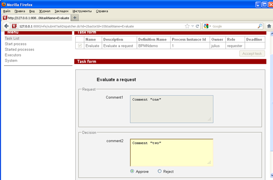Screen dimensions: 273x180
Task: Open a new tab with plus button
Action: pyautogui.click(x=75, y=18)
